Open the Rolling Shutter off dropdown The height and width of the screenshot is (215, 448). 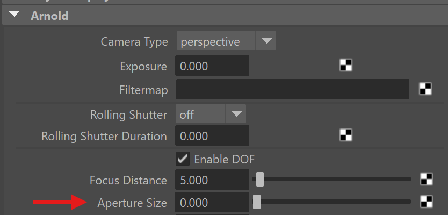pos(211,114)
